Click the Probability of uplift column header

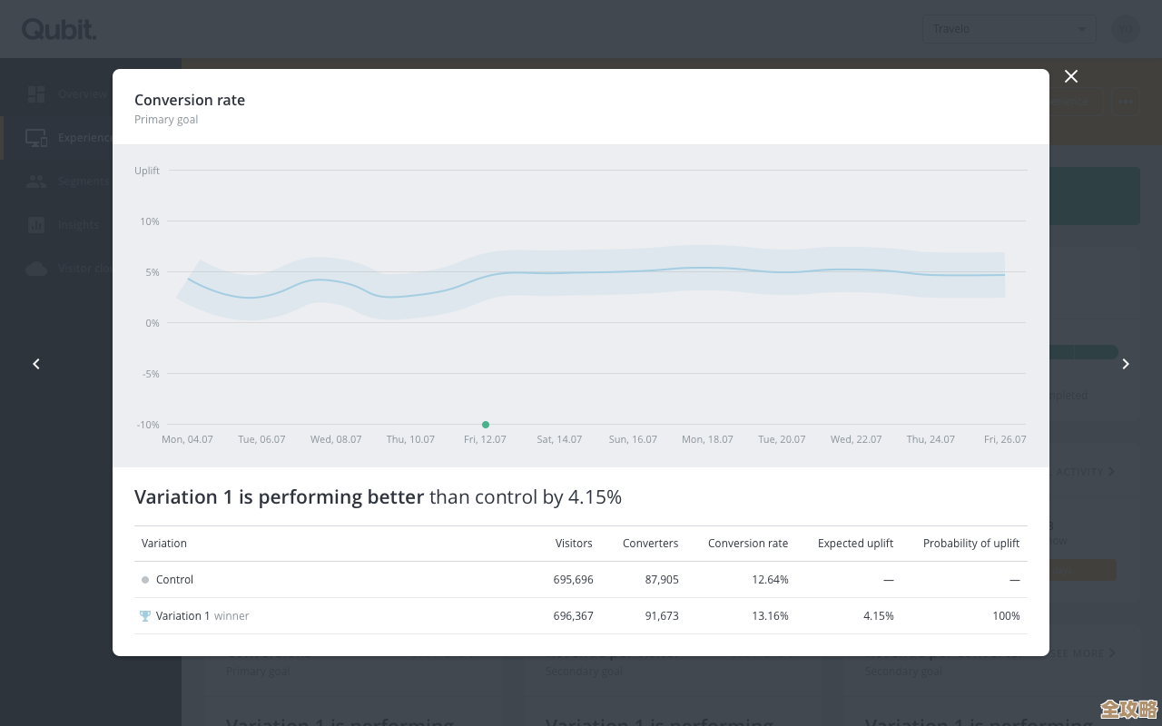[970, 544]
